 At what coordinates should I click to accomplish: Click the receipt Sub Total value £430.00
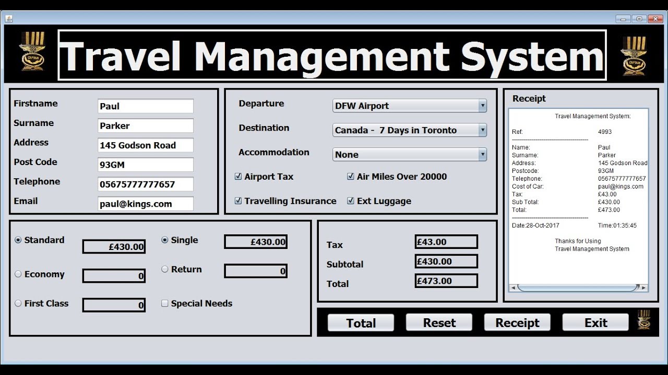609,202
